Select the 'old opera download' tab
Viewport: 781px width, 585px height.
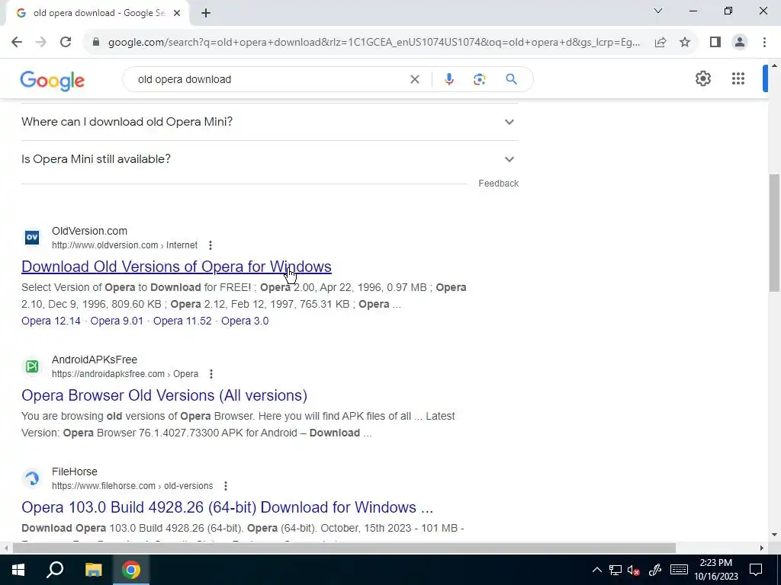tap(98, 13)
